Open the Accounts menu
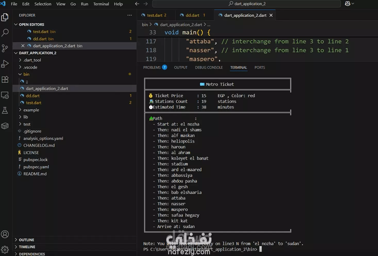Viewport: 378px width, 256px height. pos(5,234)
